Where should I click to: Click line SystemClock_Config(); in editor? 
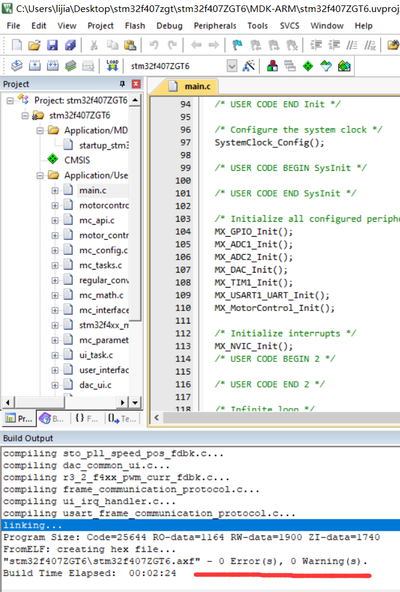point(269,143)
